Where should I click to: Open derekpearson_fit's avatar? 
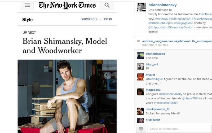coord(140,111)
